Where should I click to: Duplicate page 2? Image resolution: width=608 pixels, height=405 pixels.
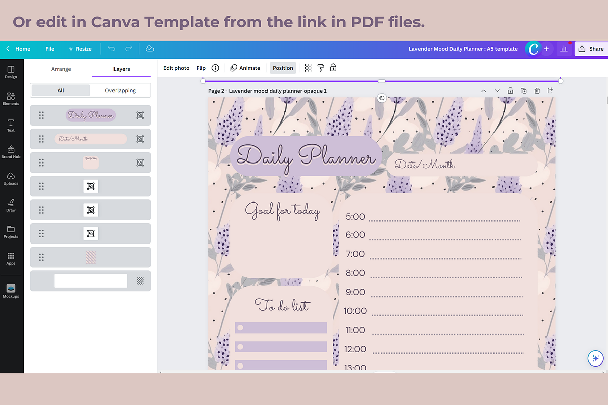(x=523, y=91)
